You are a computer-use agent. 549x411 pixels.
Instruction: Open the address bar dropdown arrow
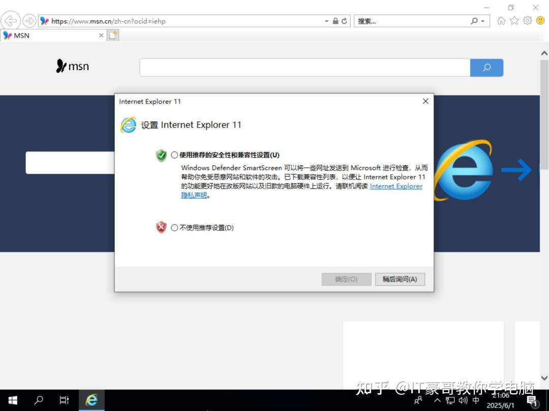(327, 21)
